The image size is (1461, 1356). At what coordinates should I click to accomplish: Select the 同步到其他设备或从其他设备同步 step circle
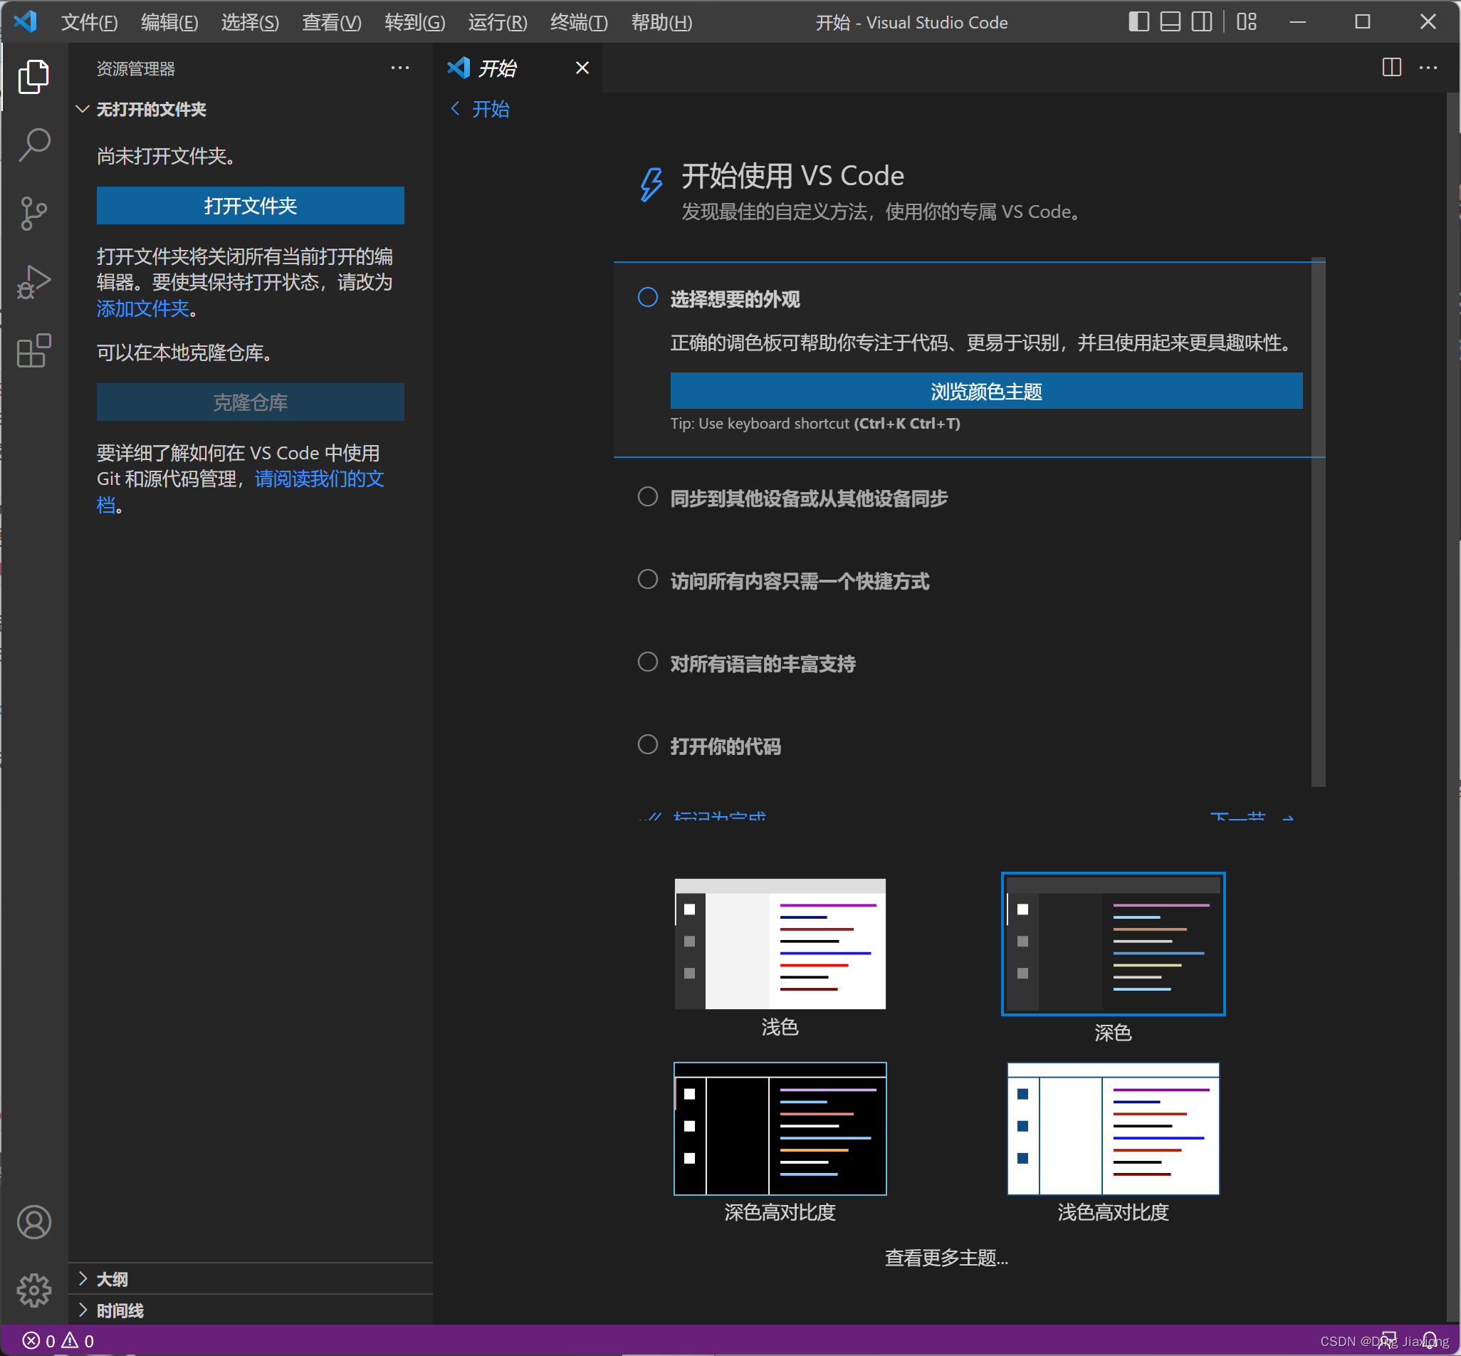[648, 497]
